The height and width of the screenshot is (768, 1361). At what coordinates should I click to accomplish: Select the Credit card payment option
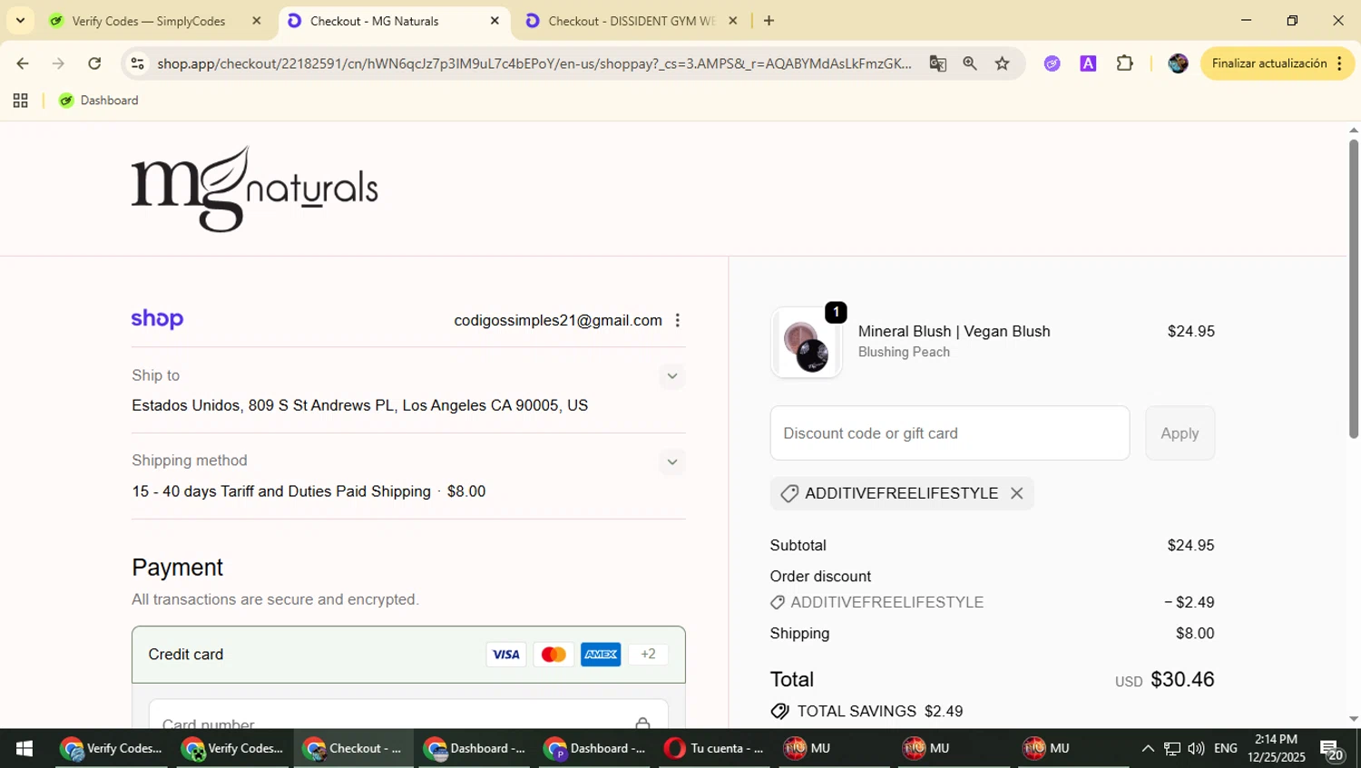pyautogui.click(x=408, y=655)
